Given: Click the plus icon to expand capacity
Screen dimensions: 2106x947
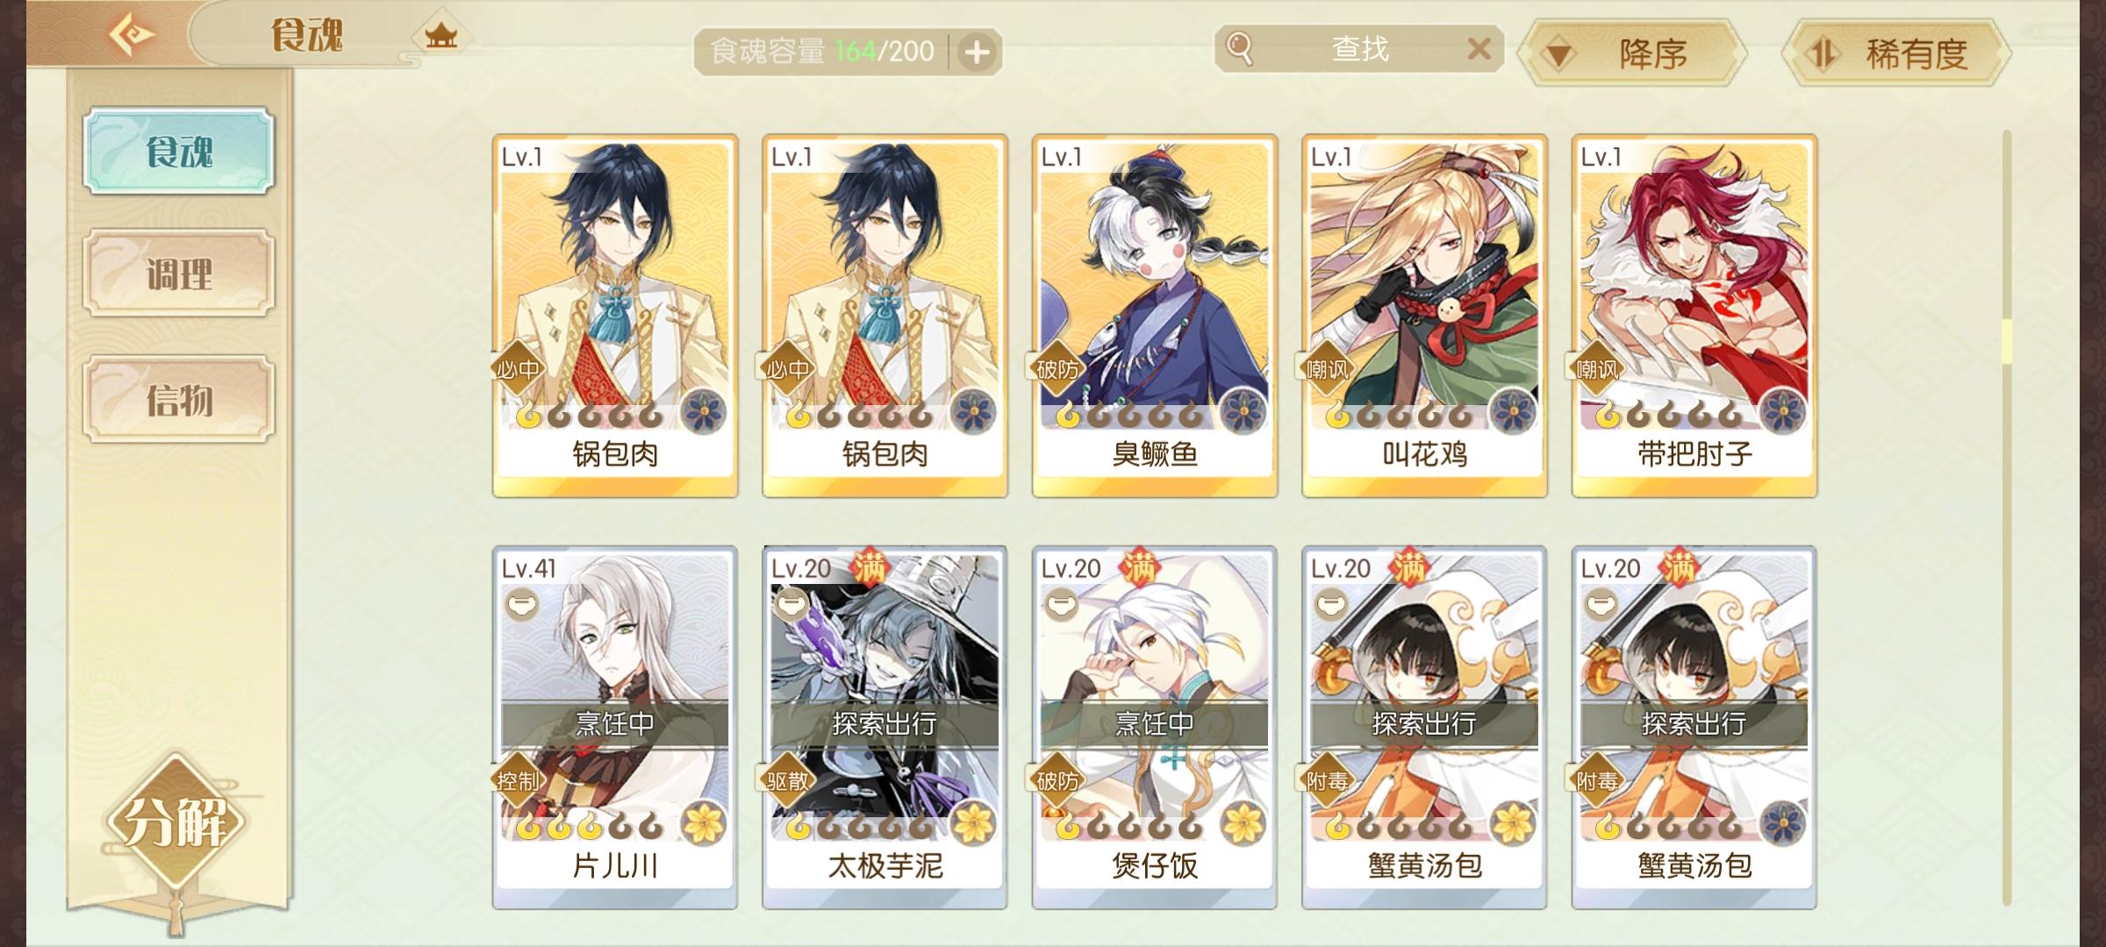Looking at the screenshot, I should click(x=977, y=53).
